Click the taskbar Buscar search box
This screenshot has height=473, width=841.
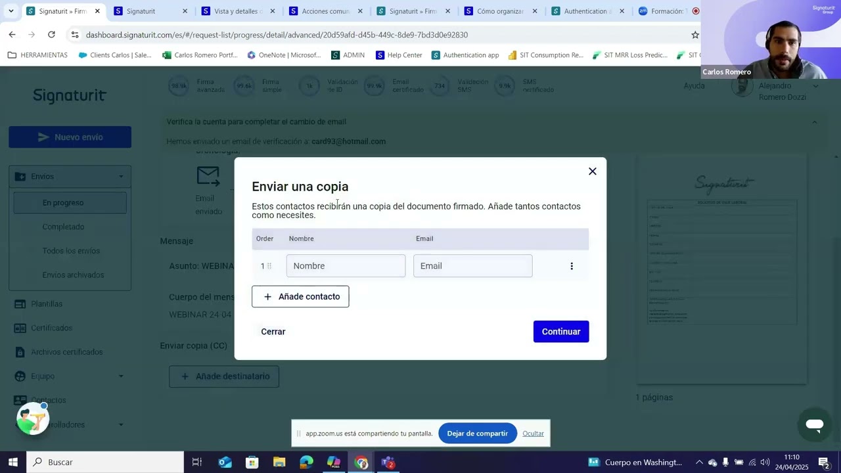(x=105, y=462)
